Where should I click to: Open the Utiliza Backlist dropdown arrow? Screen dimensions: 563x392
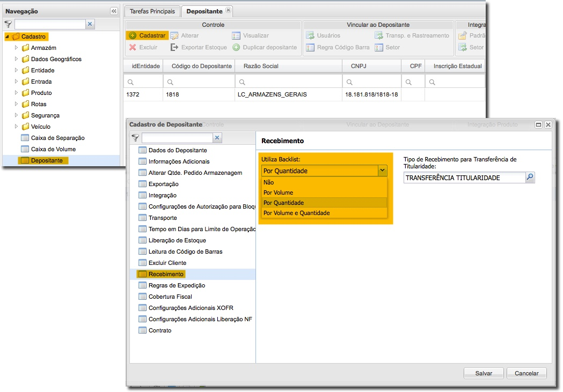(382, 171)
